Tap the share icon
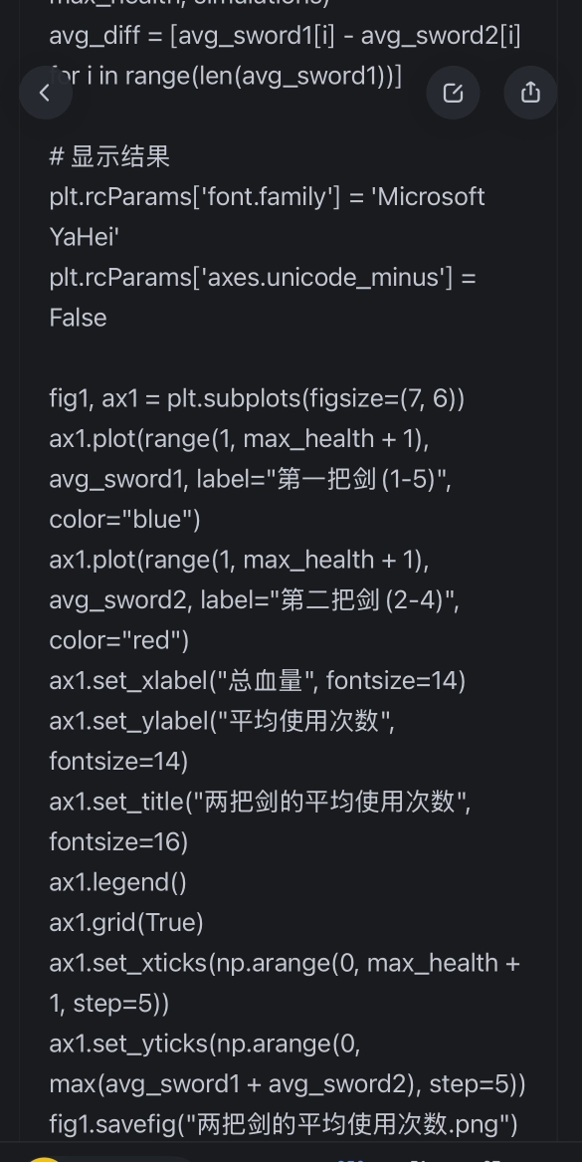Screen dimensions: 582x1162 530,93
